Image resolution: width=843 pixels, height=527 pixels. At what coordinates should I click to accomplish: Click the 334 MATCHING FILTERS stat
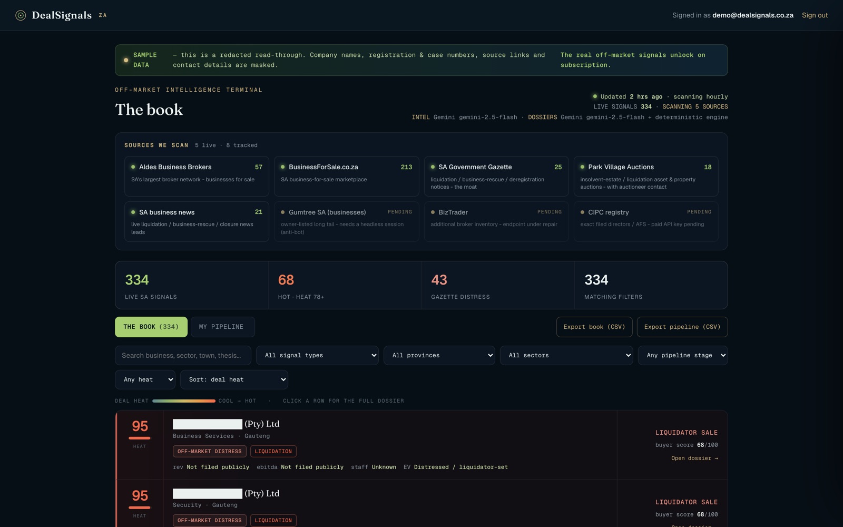coord(651,285)
